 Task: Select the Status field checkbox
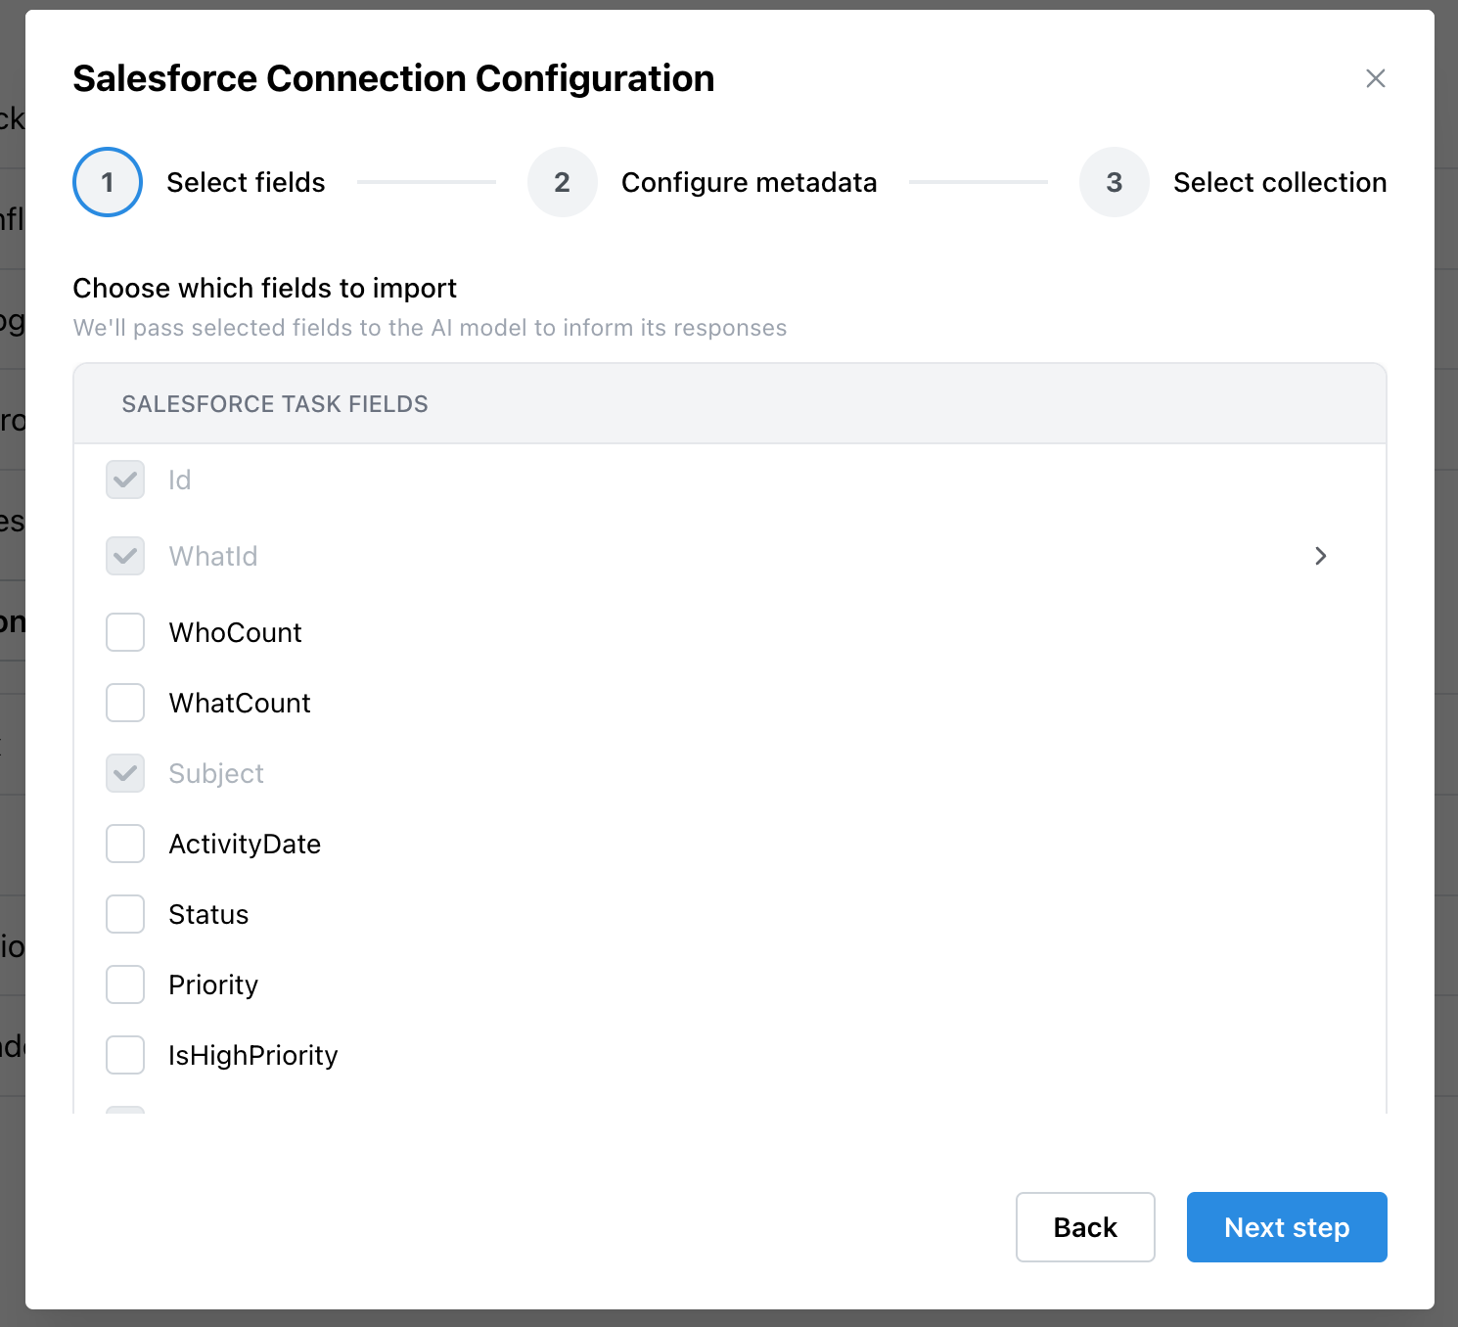click(125, 914)
